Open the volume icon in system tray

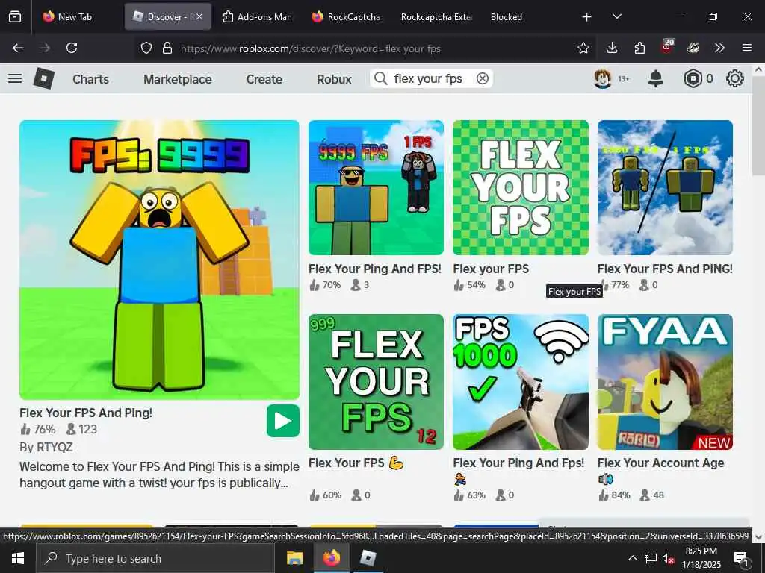(x=668, y=558)
